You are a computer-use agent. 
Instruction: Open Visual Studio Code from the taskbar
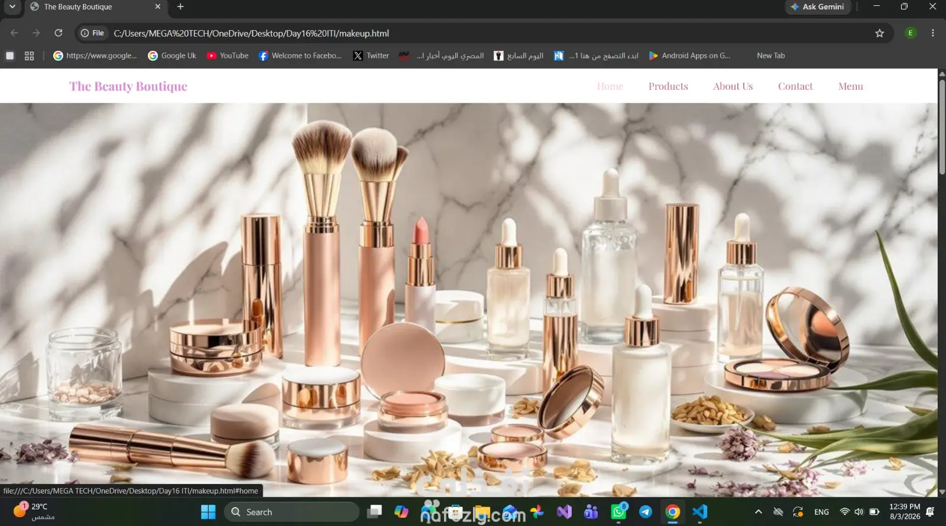[700, 512]
